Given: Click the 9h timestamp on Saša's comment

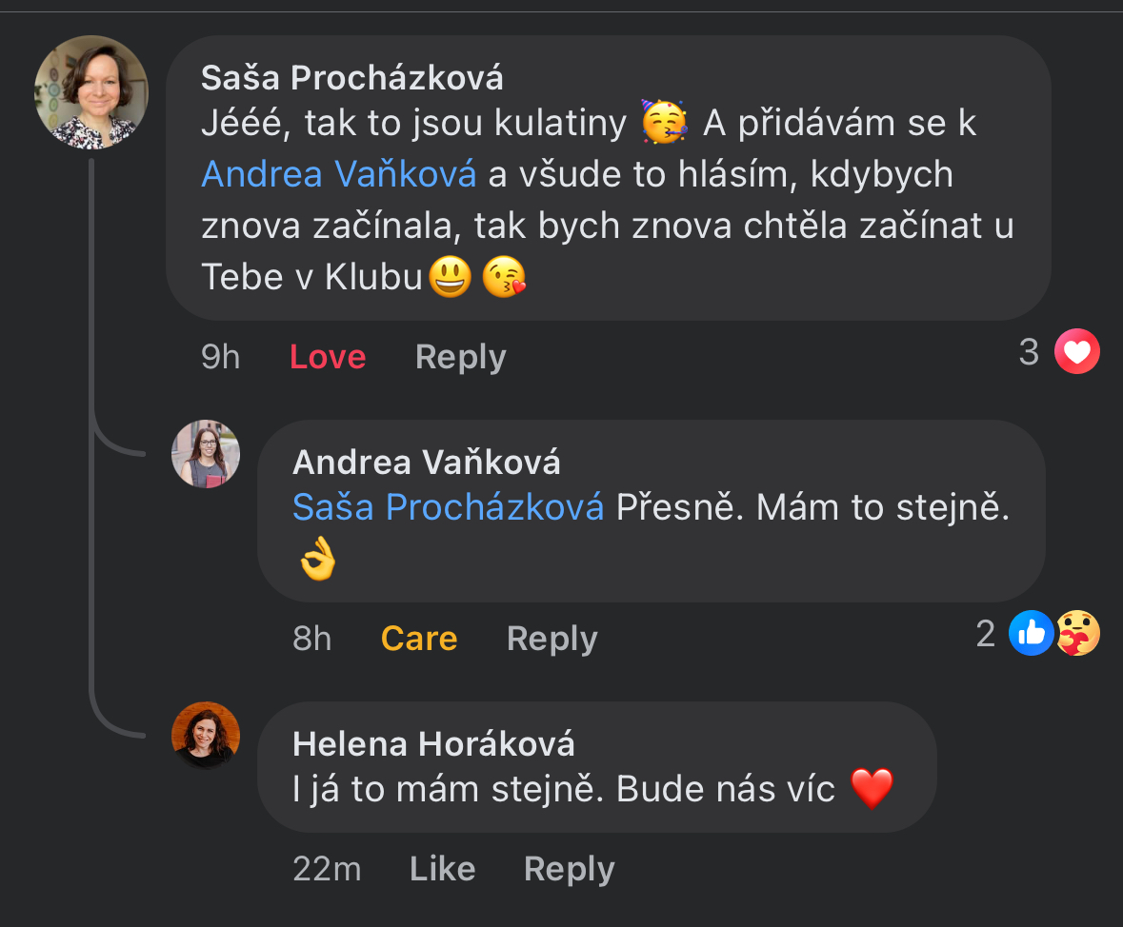Looking at the screenshot, I should (221, 357).
